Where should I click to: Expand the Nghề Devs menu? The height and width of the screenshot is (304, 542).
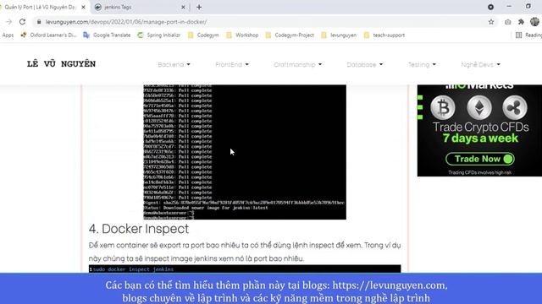click(480, 64)
